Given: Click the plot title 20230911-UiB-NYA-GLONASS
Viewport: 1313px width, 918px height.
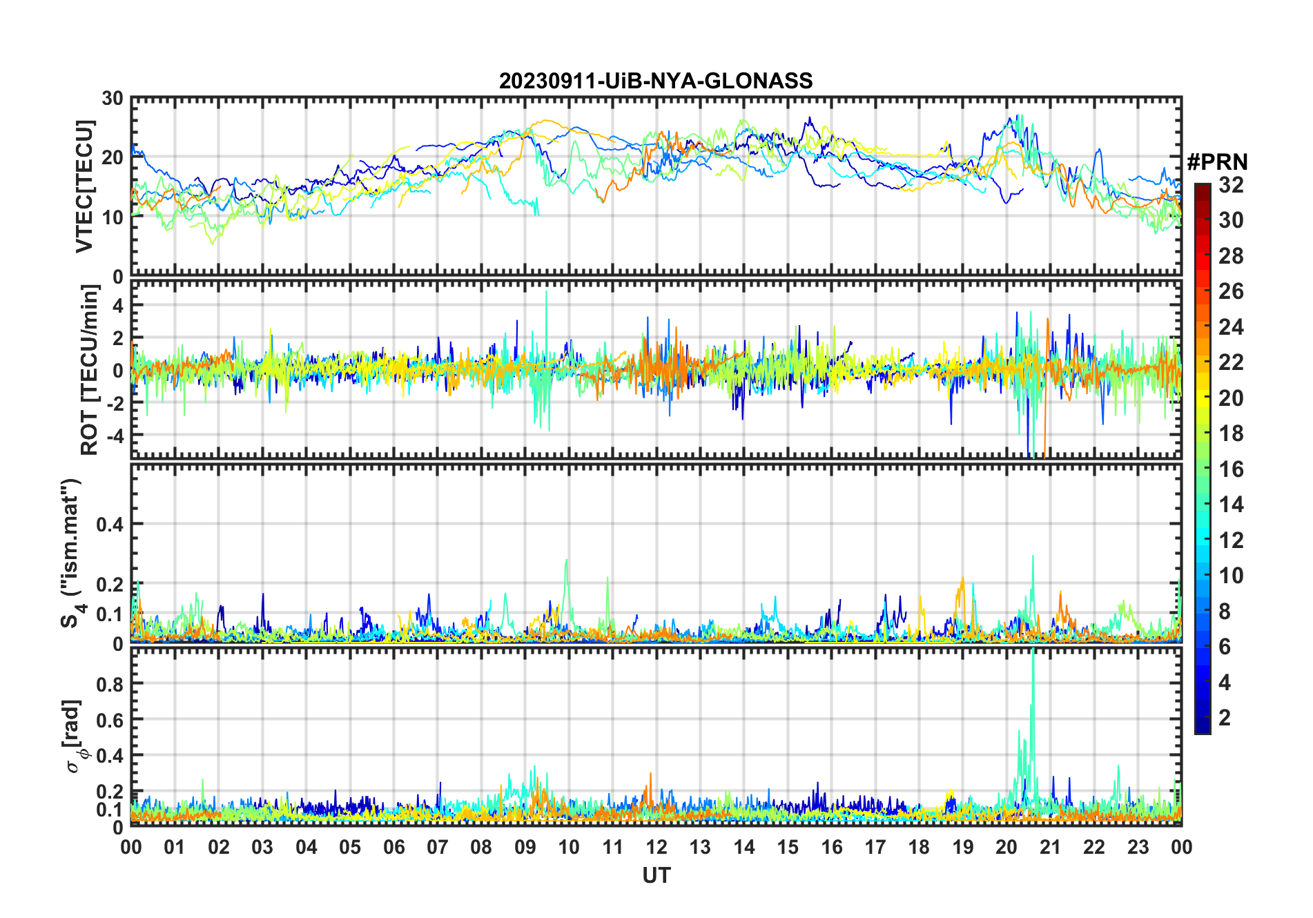Looking at the screenshot, I should [656, 81].
